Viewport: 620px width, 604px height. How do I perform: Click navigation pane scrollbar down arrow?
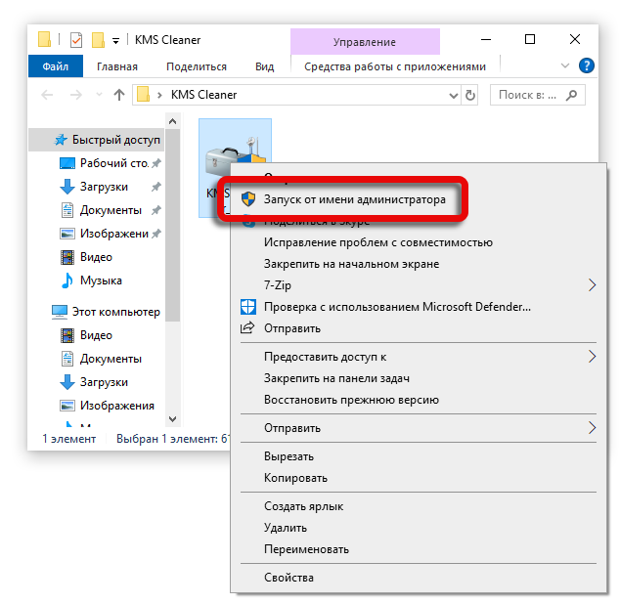point(172,418)
